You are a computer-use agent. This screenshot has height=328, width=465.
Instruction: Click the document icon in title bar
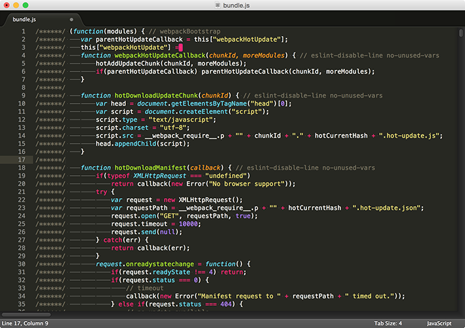pyautogui.click(x=218, y=5)
